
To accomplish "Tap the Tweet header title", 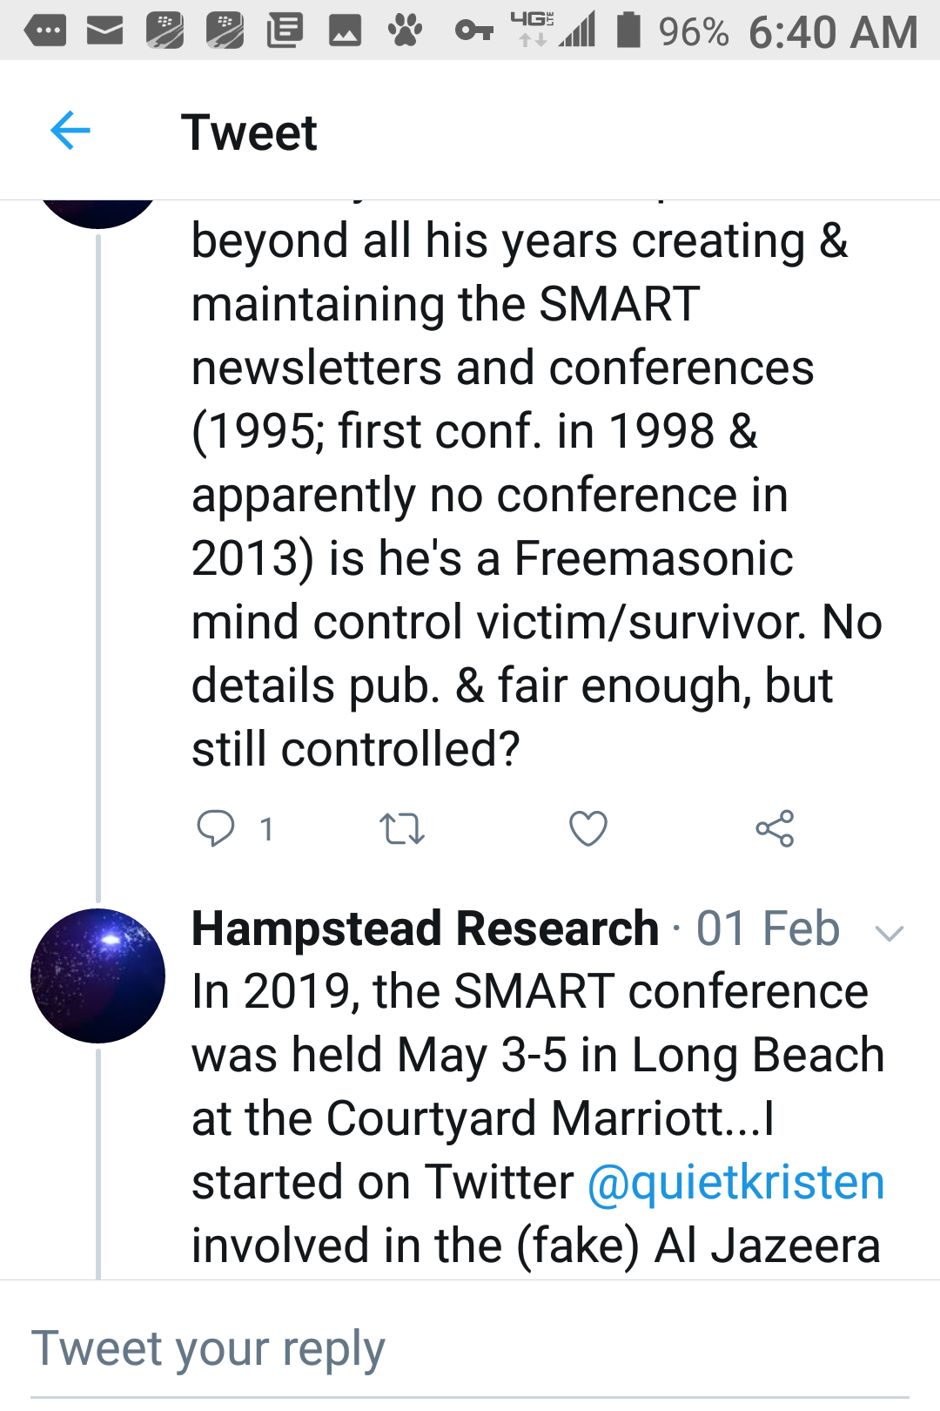I will pyautogui.click(x=249, y=132).
